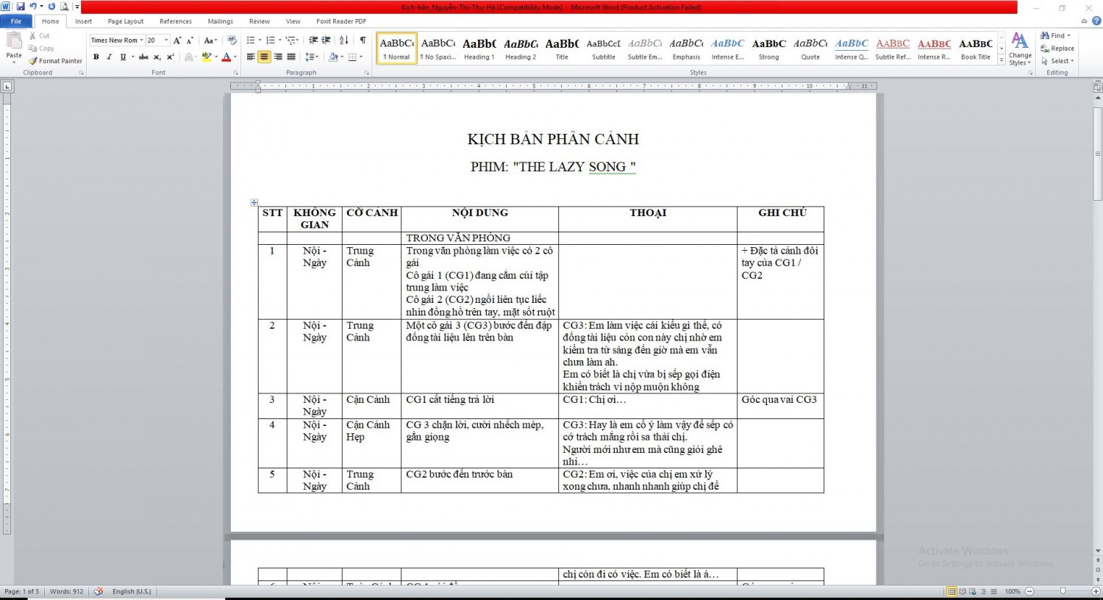1103x600 pixels.
Task: Toggle paragraph marks display
Action: click(363, 40)
